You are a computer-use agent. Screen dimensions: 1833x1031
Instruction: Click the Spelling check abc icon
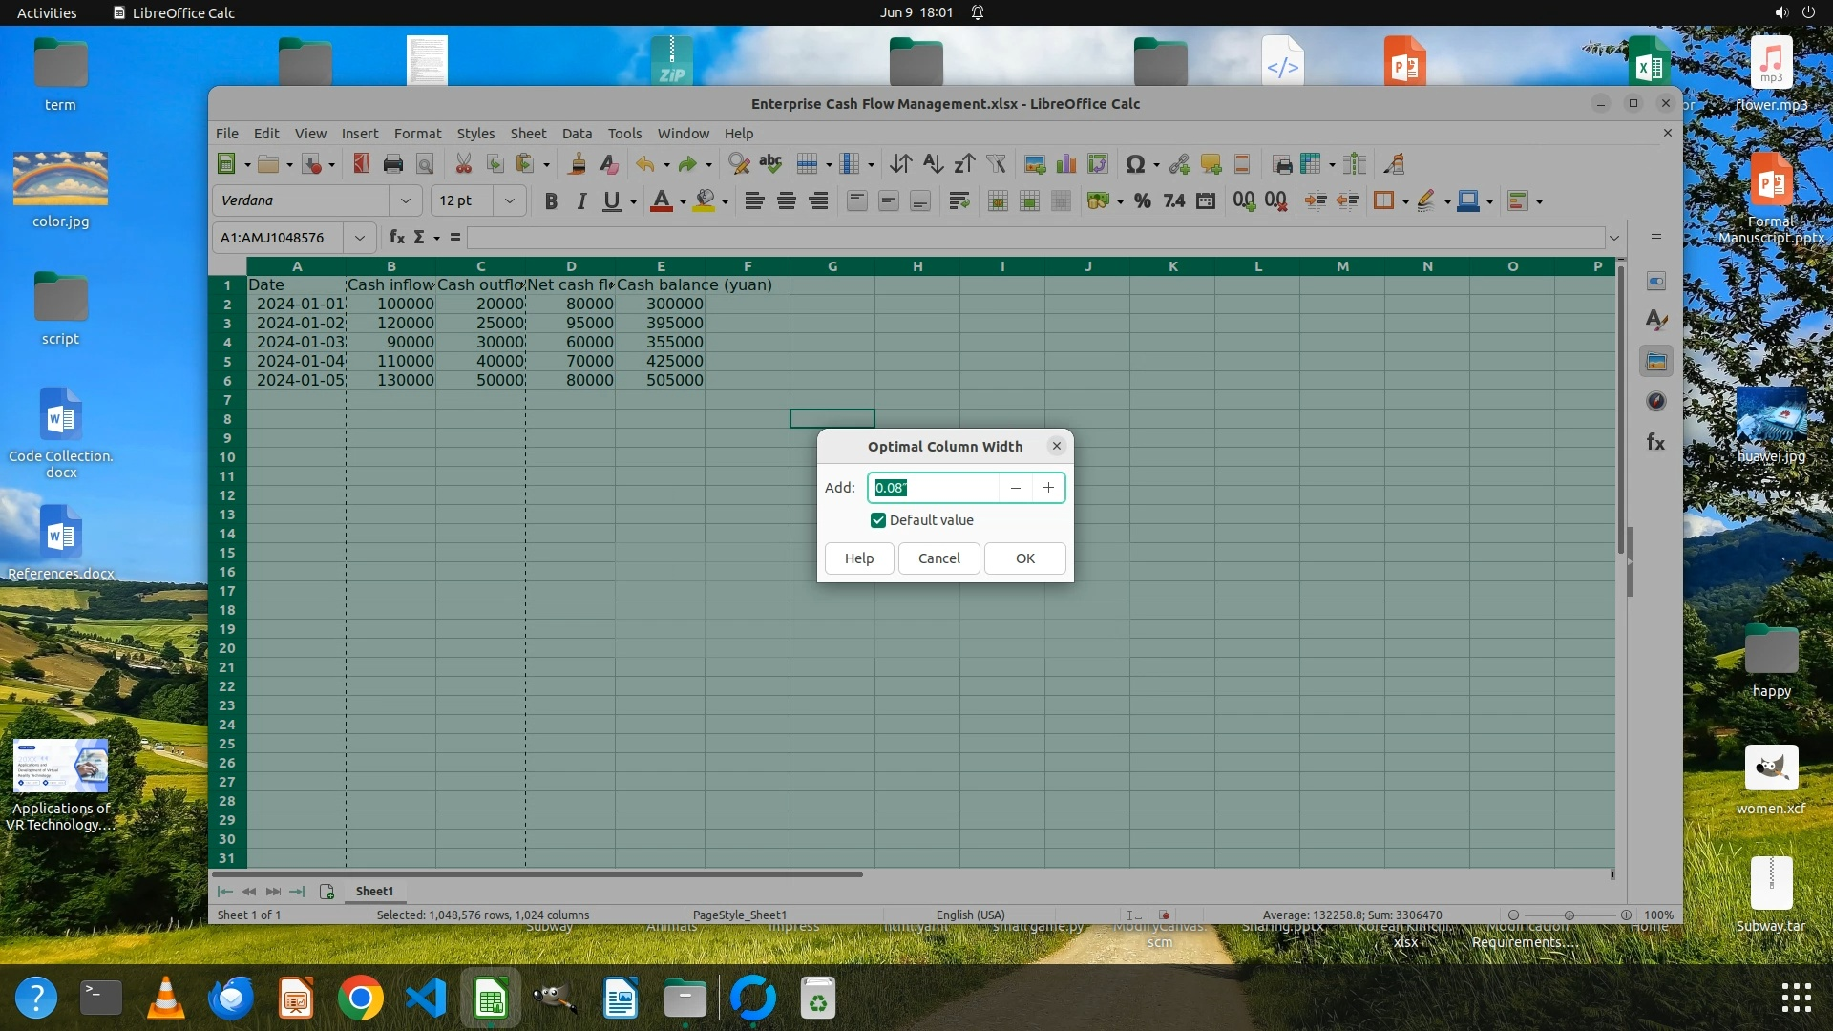click(770, 164)
